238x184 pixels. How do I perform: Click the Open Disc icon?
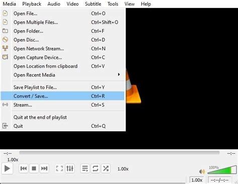[5, 40]
